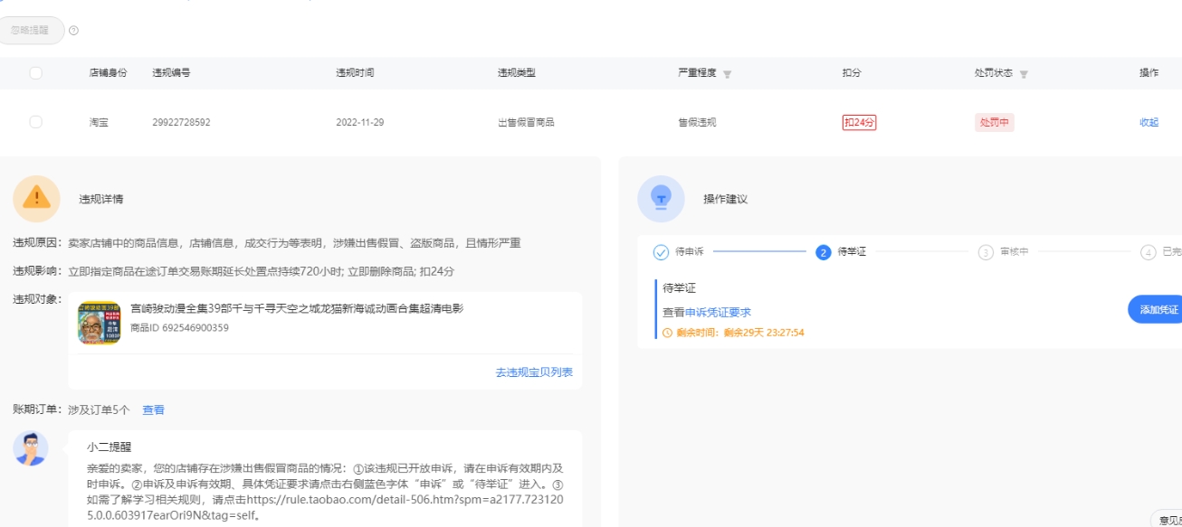The width and height of the screenshot is (1182, 527).
Task: Open the 申诉凭证要求 link
Action: tap(718, 312)
